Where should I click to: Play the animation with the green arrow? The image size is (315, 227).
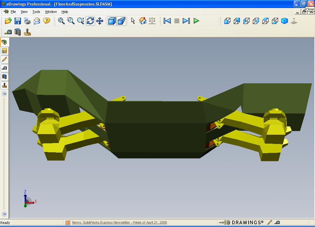[x=196, y=21]
